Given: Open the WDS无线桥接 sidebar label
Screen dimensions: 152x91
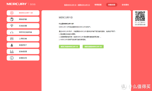Looking at the screenshot, I should 26,32.
